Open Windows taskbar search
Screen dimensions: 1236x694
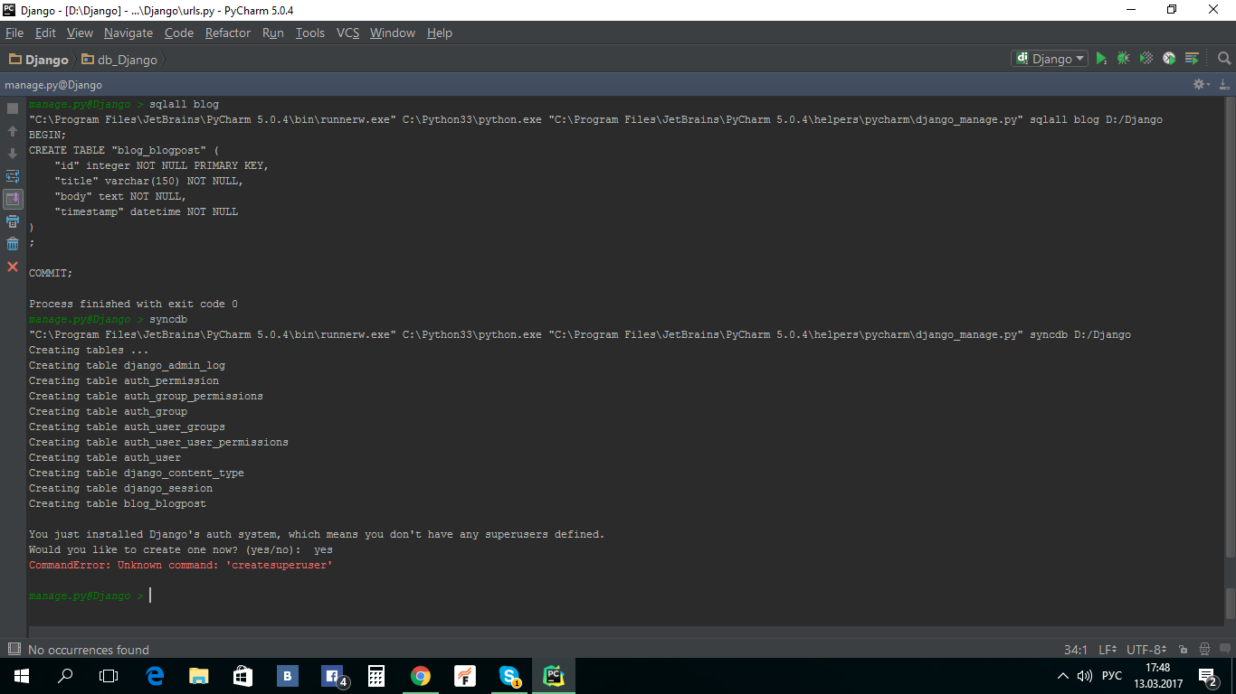click(65, 676)
